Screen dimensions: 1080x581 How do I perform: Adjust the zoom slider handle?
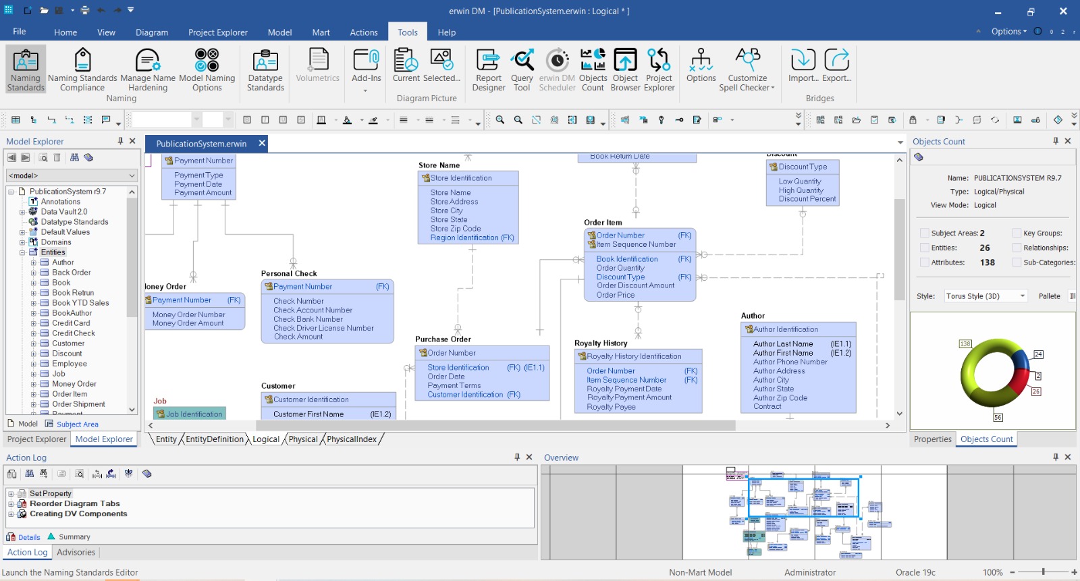pos(1044,572)
